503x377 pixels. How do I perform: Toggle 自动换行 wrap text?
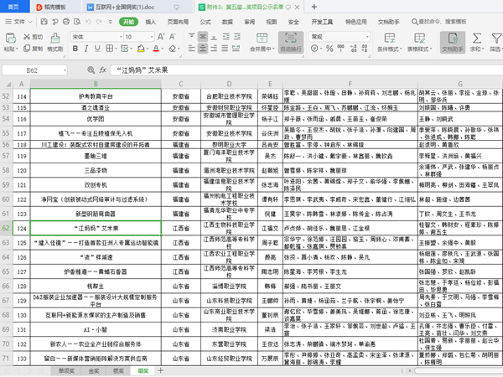click(x=291, y=42)
